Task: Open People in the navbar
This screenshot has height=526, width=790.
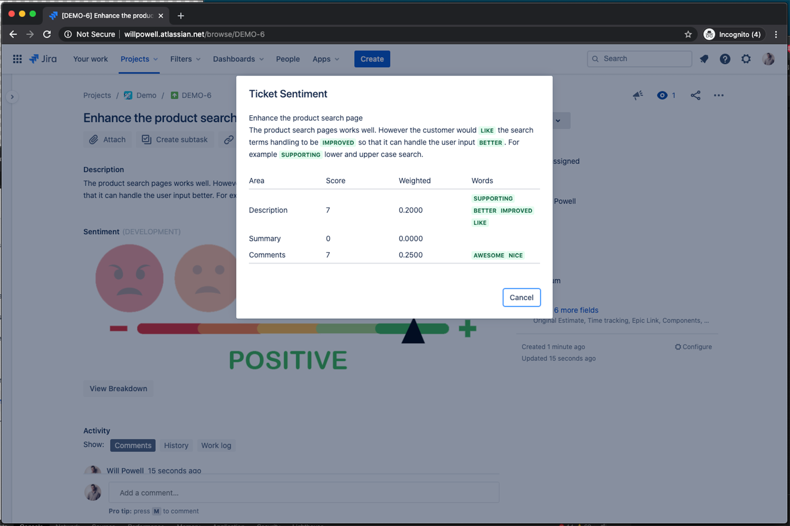Action: click(288, 59)
